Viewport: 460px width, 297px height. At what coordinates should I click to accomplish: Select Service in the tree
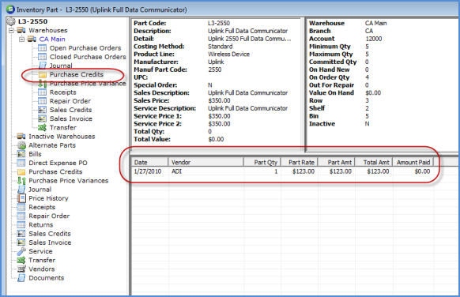point(40,251)
